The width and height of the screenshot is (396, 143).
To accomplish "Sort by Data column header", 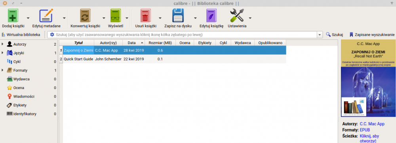I will pos(134,43).
